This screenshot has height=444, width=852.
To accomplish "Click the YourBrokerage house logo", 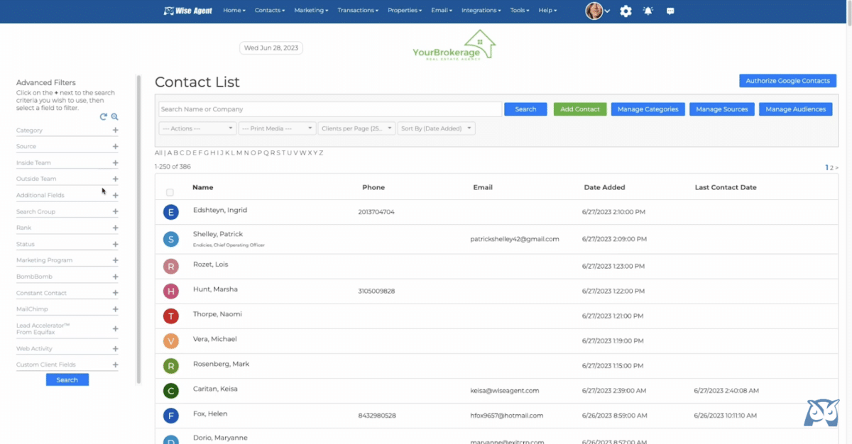I will (x=454, y=45).
